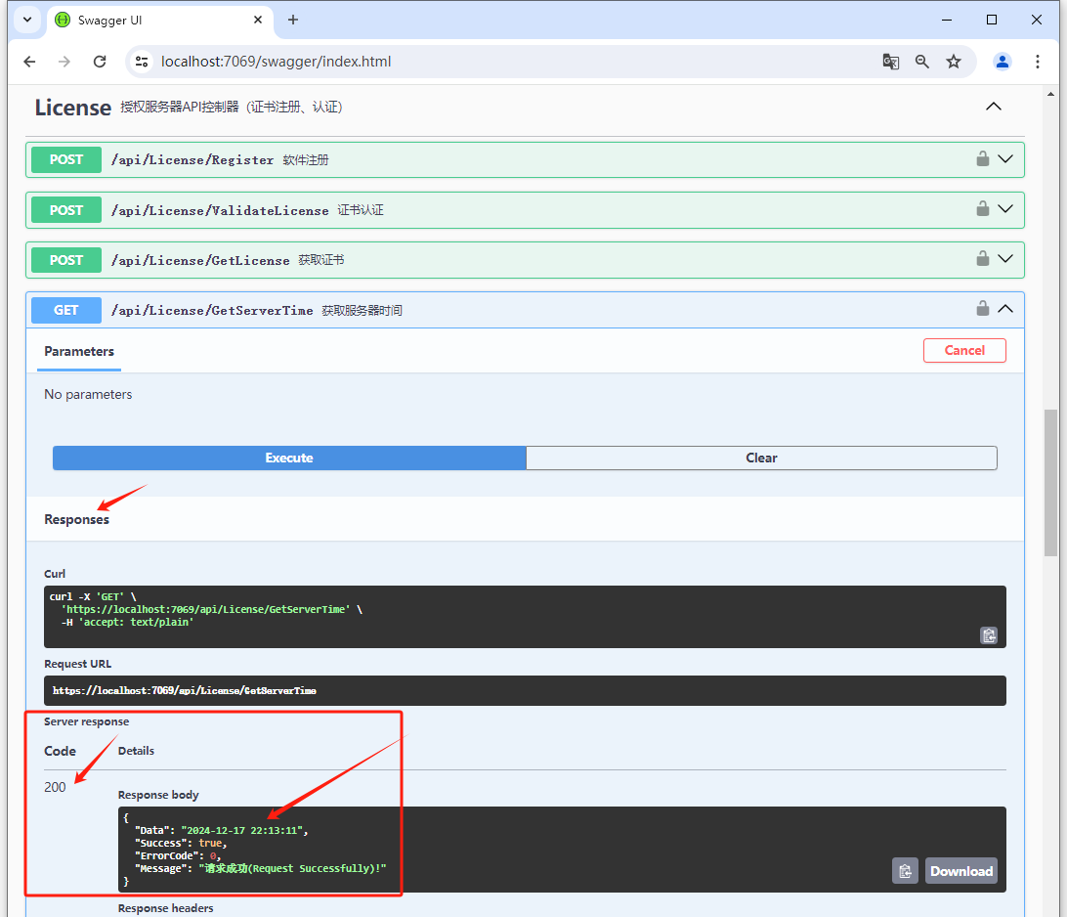
Task: Open a new browser tab
Action: 292,20
